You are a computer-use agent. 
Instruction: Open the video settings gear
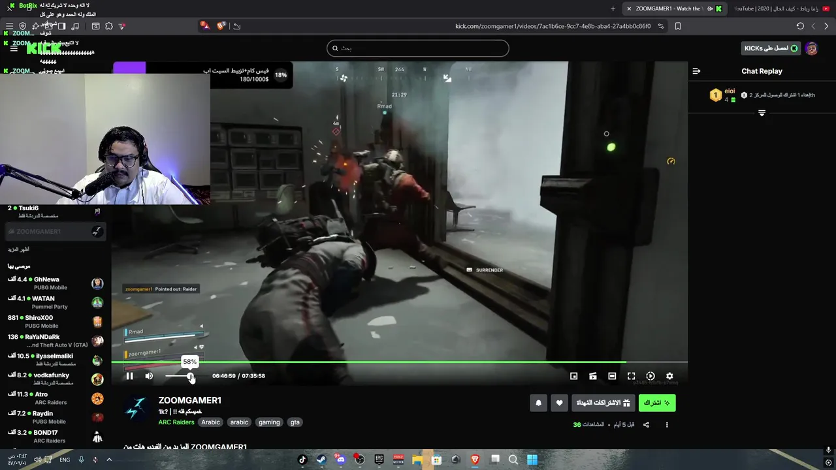(x=669, y=376)
